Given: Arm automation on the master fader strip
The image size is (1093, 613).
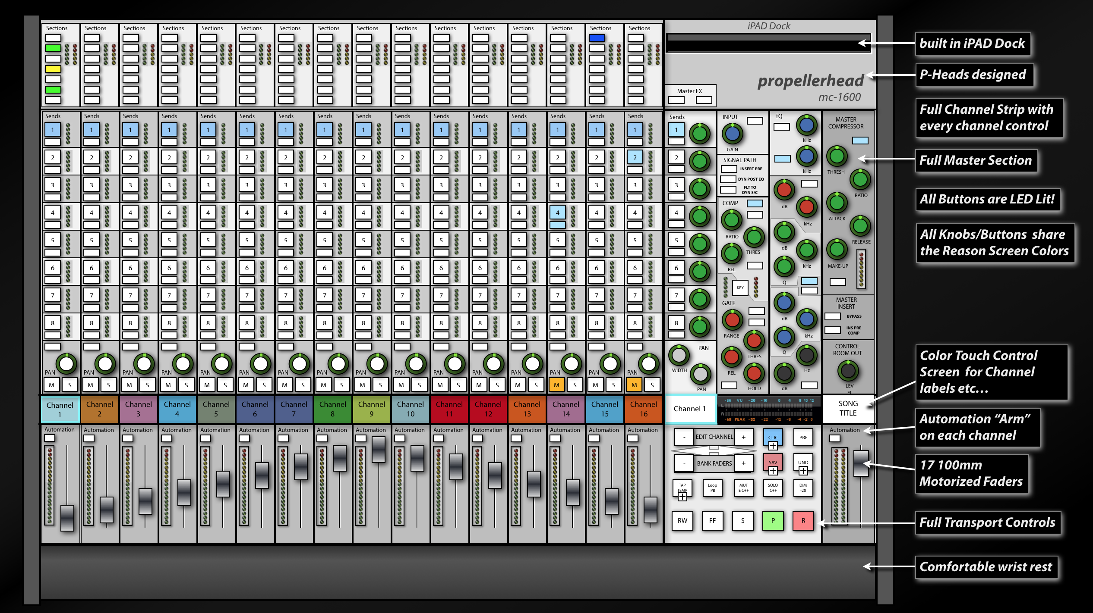Looking at the screenshot, I should click(x=835, y=438).
